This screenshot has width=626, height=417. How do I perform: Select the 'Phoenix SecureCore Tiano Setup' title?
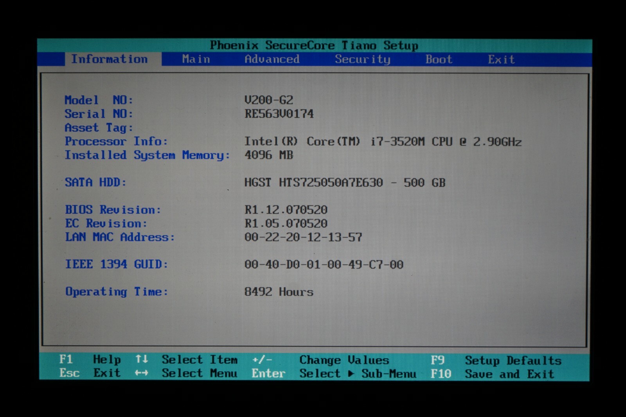[314, 45]
